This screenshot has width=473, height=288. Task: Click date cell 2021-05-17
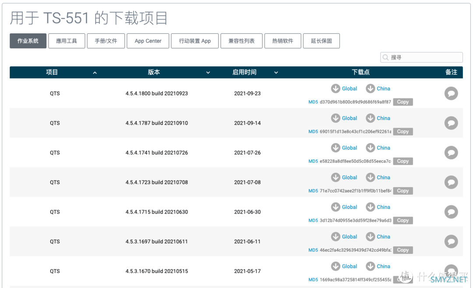[247, 271]
